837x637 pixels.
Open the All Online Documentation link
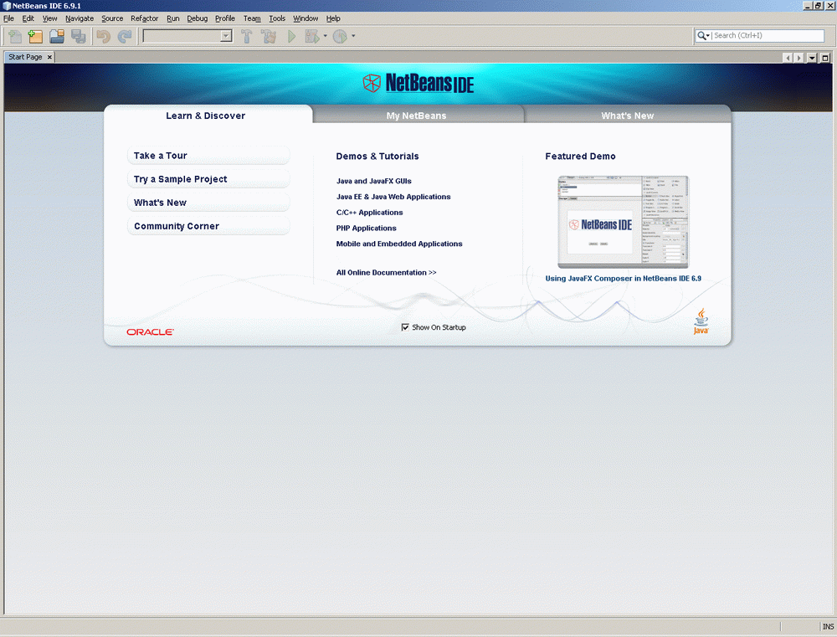click(x=386, y=272)
